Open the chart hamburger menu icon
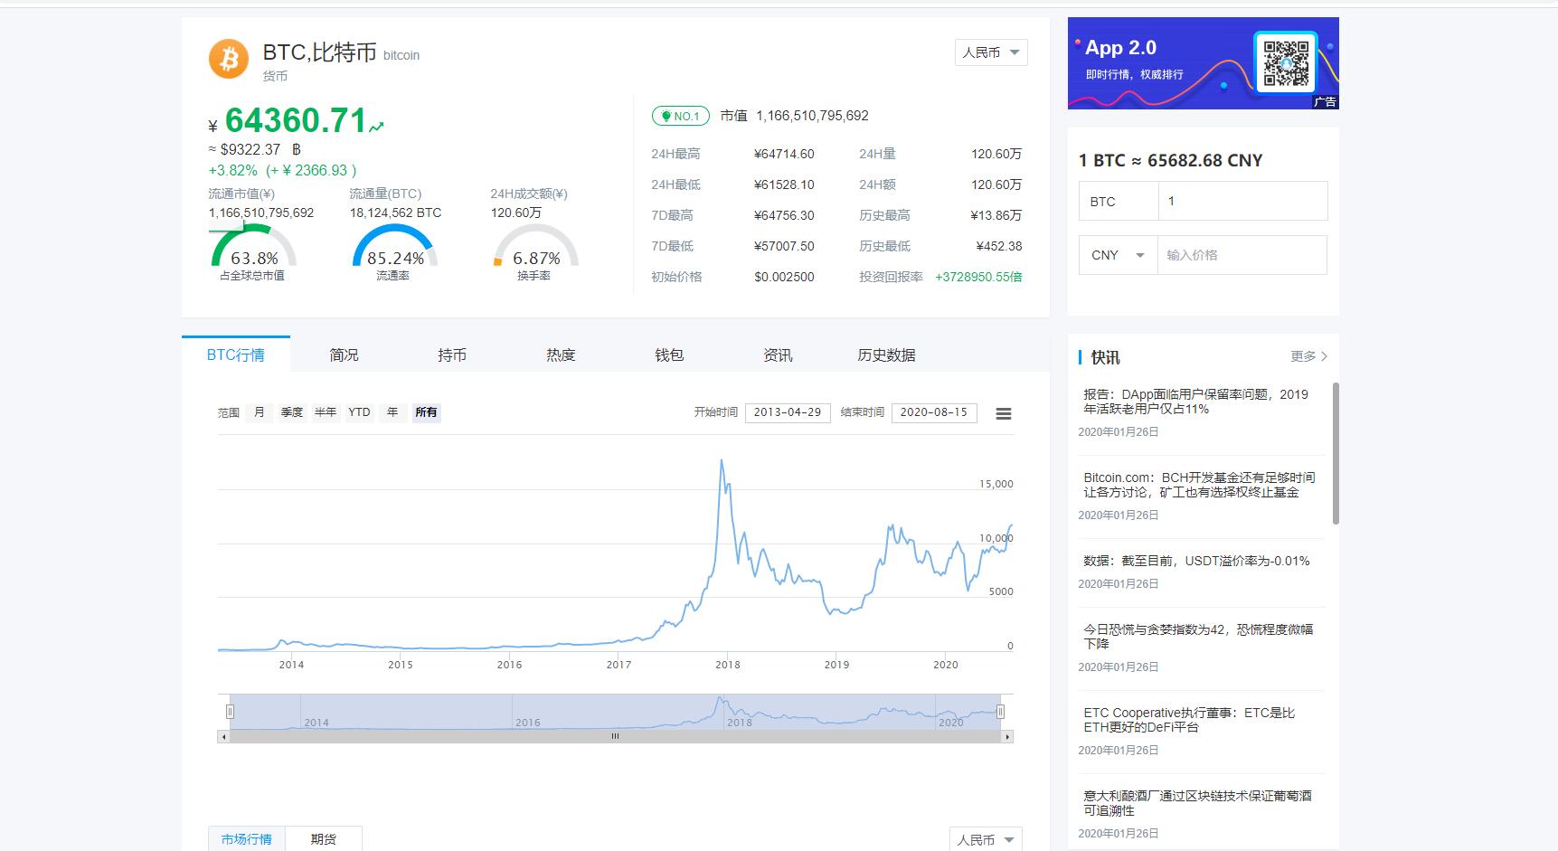This screenshot has height=851, width=1558. pyautogui.click(x=1003, y=413)
